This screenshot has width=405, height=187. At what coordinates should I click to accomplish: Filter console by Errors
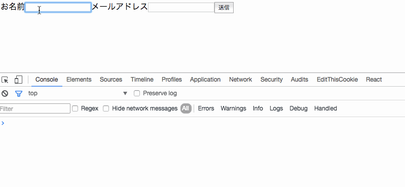coord(206,108)
